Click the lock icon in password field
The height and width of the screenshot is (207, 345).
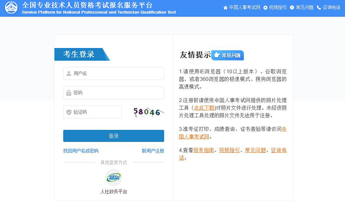69,93
